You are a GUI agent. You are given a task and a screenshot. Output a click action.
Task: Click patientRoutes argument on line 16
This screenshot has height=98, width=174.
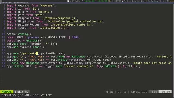coord(51,53)
